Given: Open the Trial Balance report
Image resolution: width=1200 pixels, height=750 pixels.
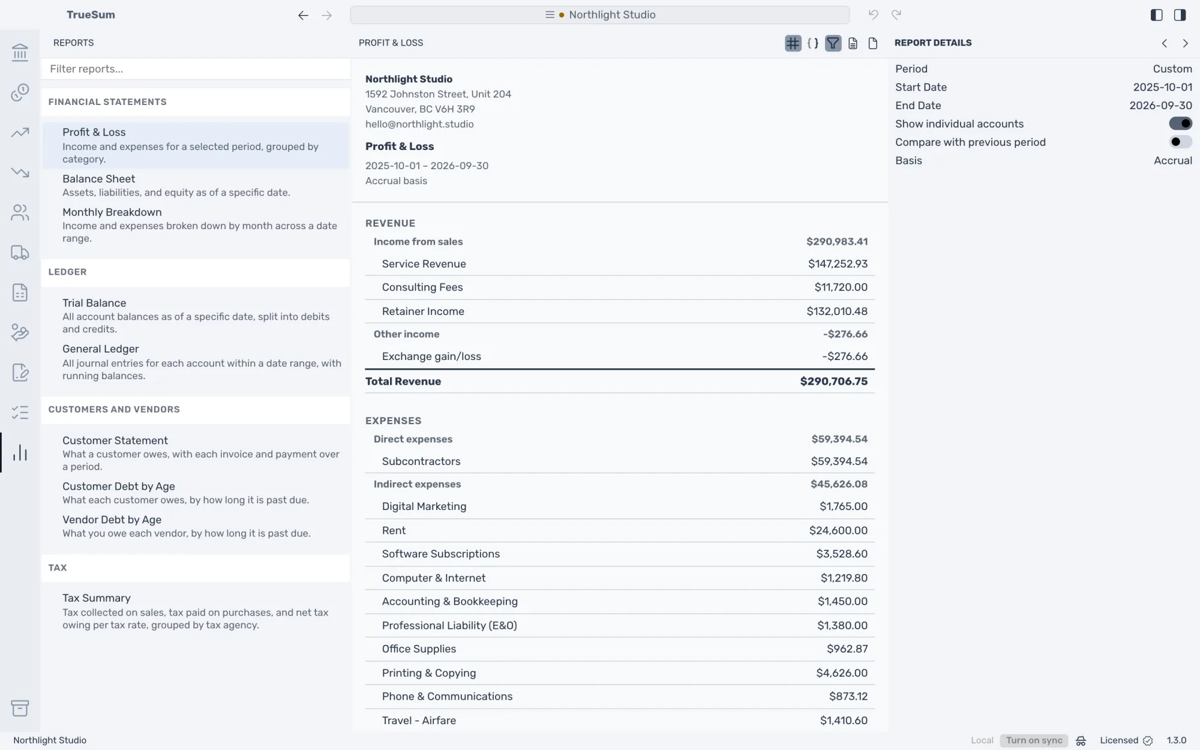Looking at the screenshot, I should point(196,316).
